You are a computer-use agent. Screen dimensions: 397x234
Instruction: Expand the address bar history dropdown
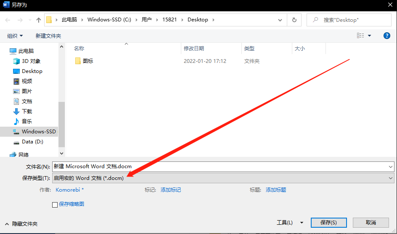click(281, 20)
